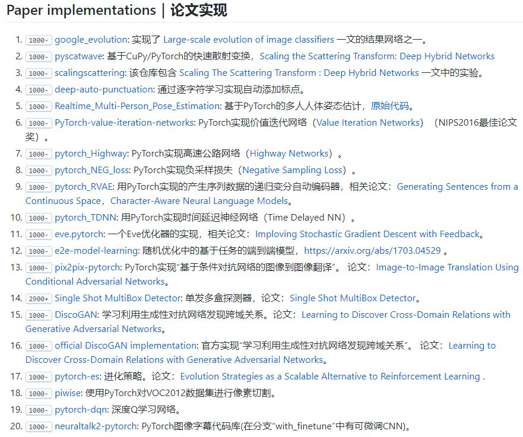The image size is (523, 437).
Task: Open the Value Iteration Networks paper link
Action: pos(368,123)
